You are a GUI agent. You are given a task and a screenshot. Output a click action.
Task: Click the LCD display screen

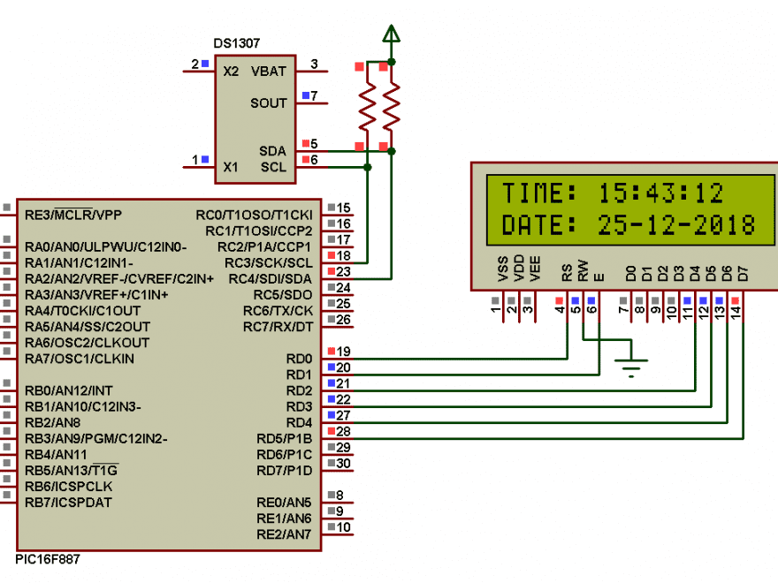630,209
